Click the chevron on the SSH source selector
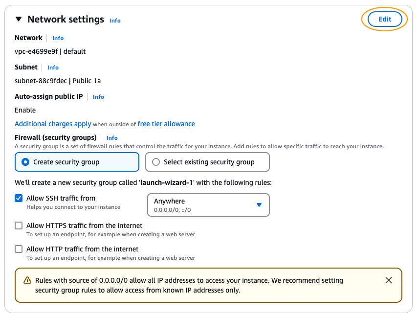Screen dimensions: 418x317 [259, 205]
